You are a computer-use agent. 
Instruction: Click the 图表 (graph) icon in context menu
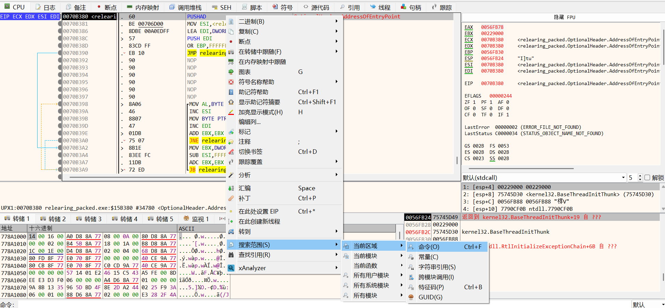click(231, 72)
